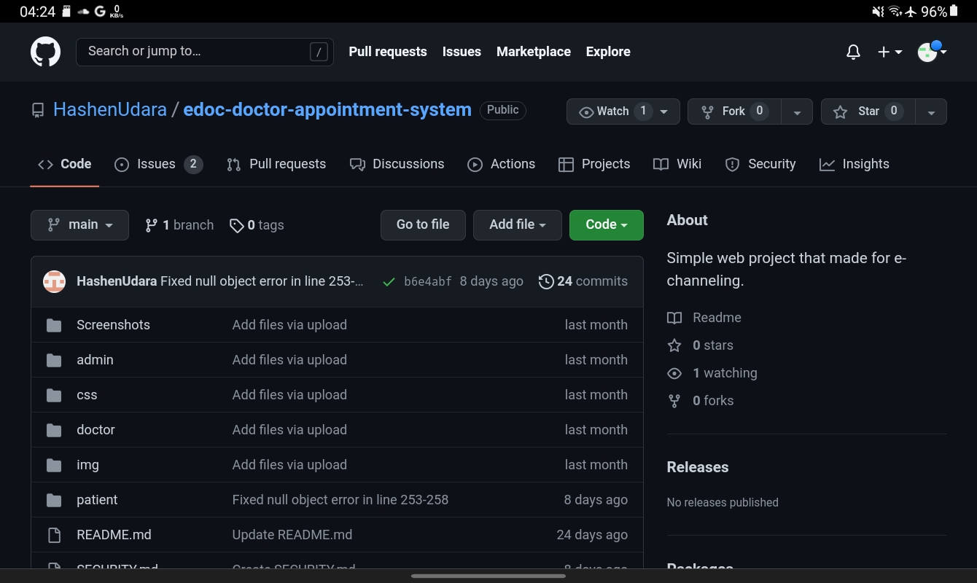977x583 pixels.
Task: Open edoc-doctor-appointment-system repository link
Action: (x=327, y=110)
